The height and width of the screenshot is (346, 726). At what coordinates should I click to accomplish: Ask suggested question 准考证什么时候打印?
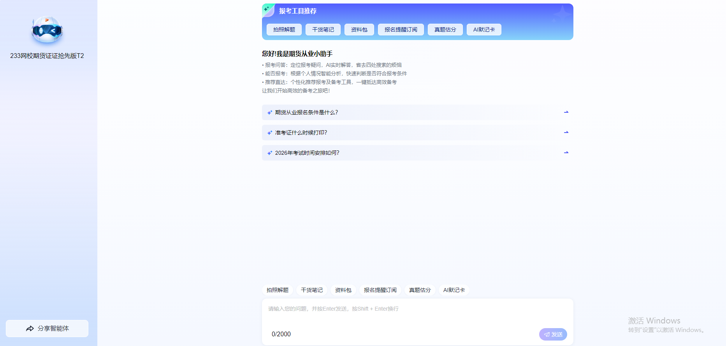tap(418, 133)
